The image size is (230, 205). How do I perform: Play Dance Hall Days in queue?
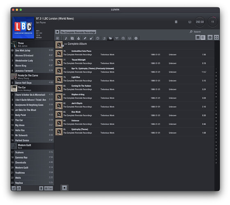click(x=32, y=83)
